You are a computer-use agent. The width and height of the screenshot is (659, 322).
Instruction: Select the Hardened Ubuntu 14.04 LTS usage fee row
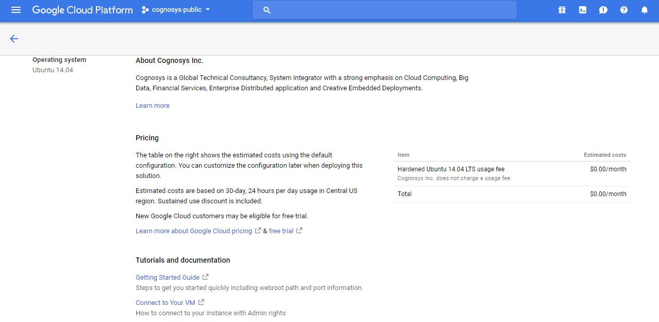click(512, 173)
